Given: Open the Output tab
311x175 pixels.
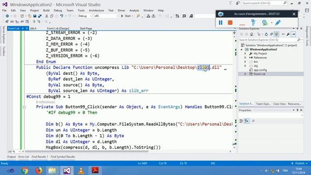Looking at the screenshot, I should tap(11, 157).
